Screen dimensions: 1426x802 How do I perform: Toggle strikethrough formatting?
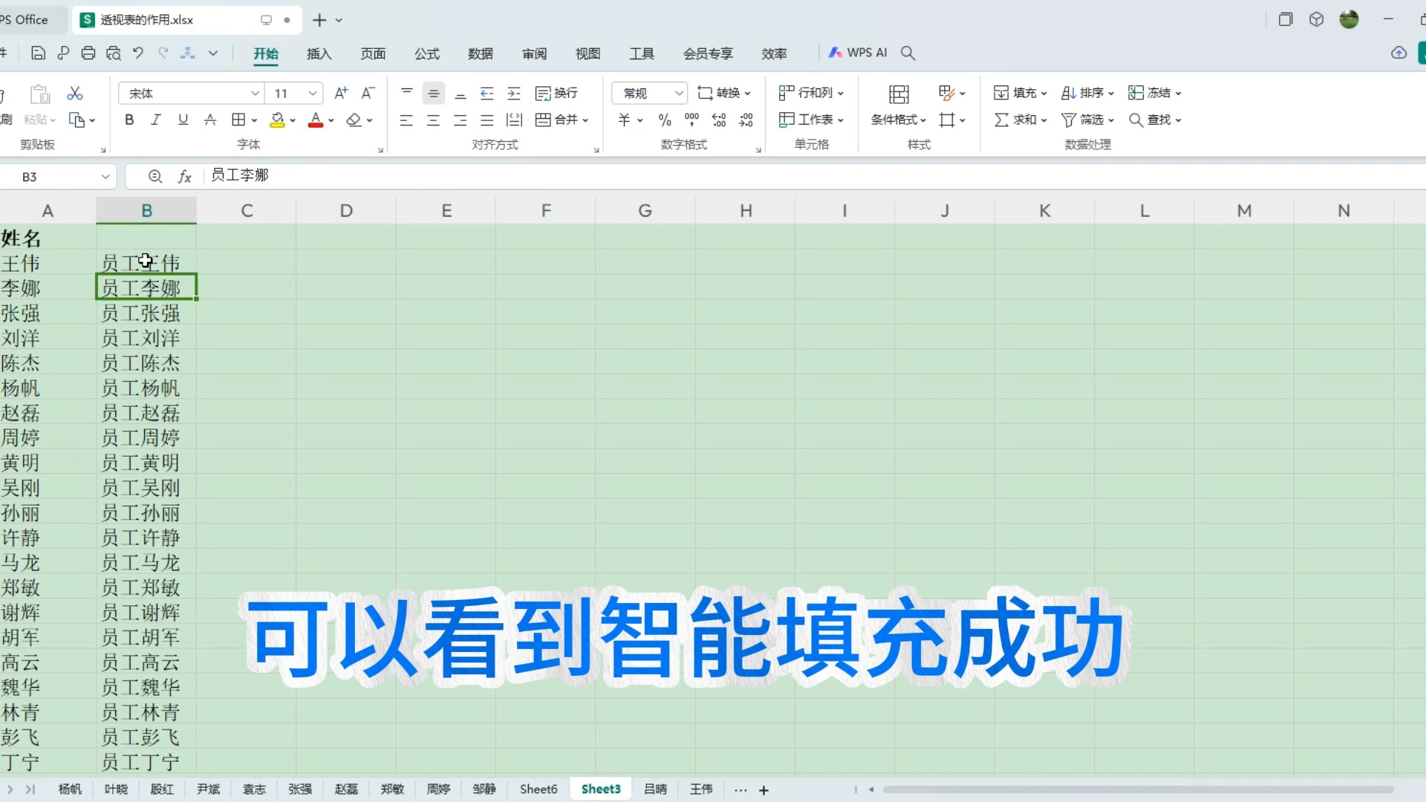pos(210,120)
